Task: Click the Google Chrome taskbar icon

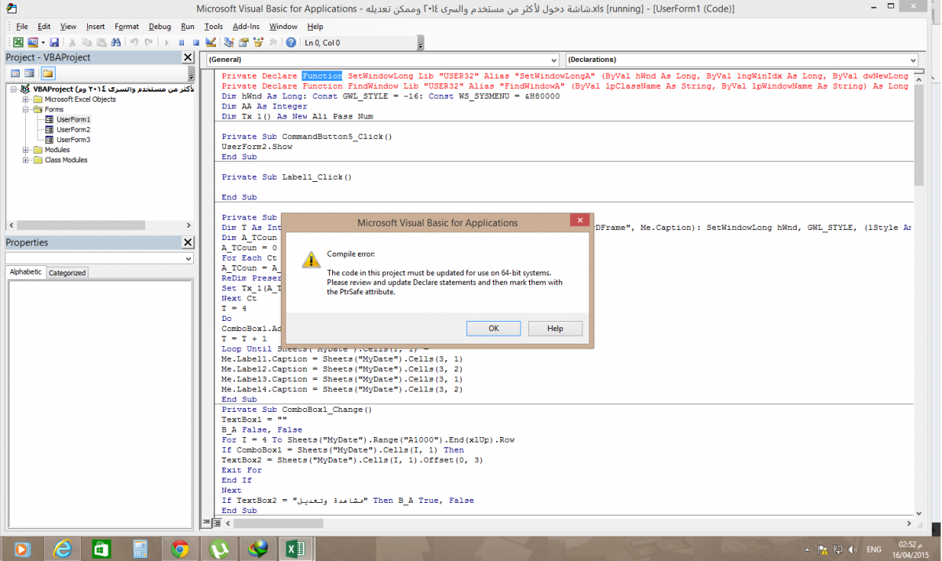Action: pyautogui.click(x=180, y=548)
